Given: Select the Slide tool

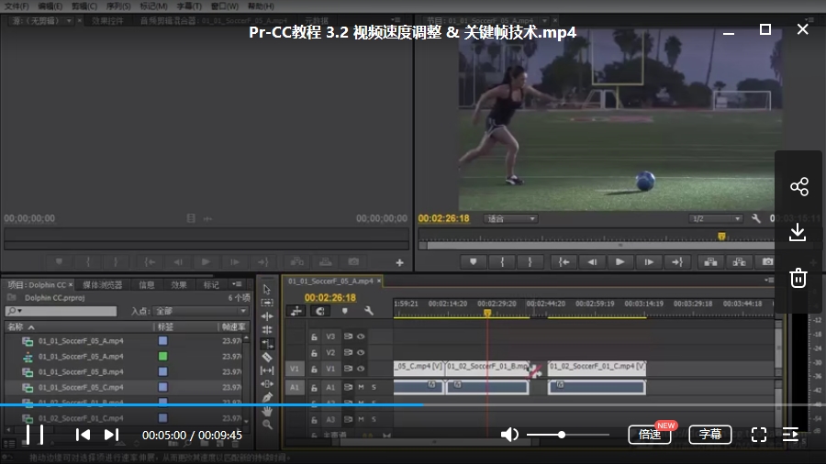Looking at the screenshot, I should tap(267, 384).
